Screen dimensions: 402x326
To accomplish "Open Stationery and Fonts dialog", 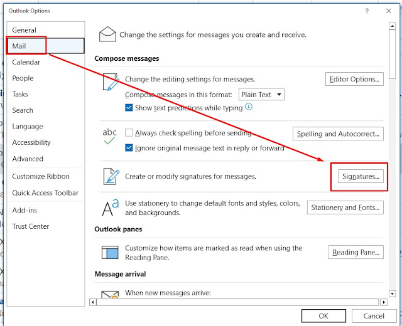I will point(345,208).
